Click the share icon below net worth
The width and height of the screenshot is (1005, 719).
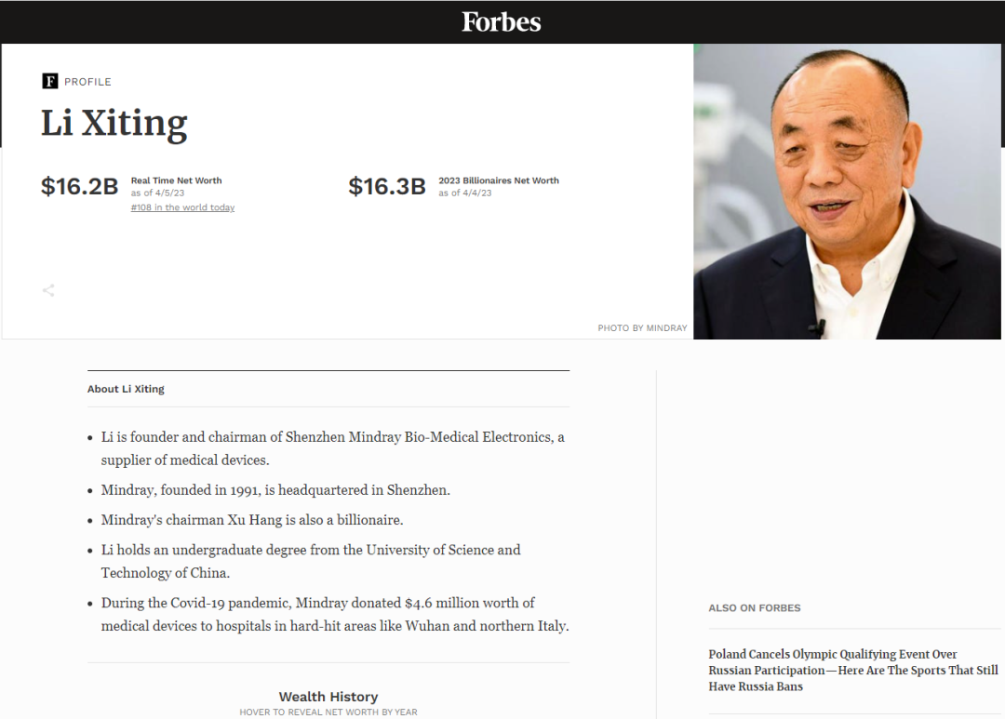point(48,290)
